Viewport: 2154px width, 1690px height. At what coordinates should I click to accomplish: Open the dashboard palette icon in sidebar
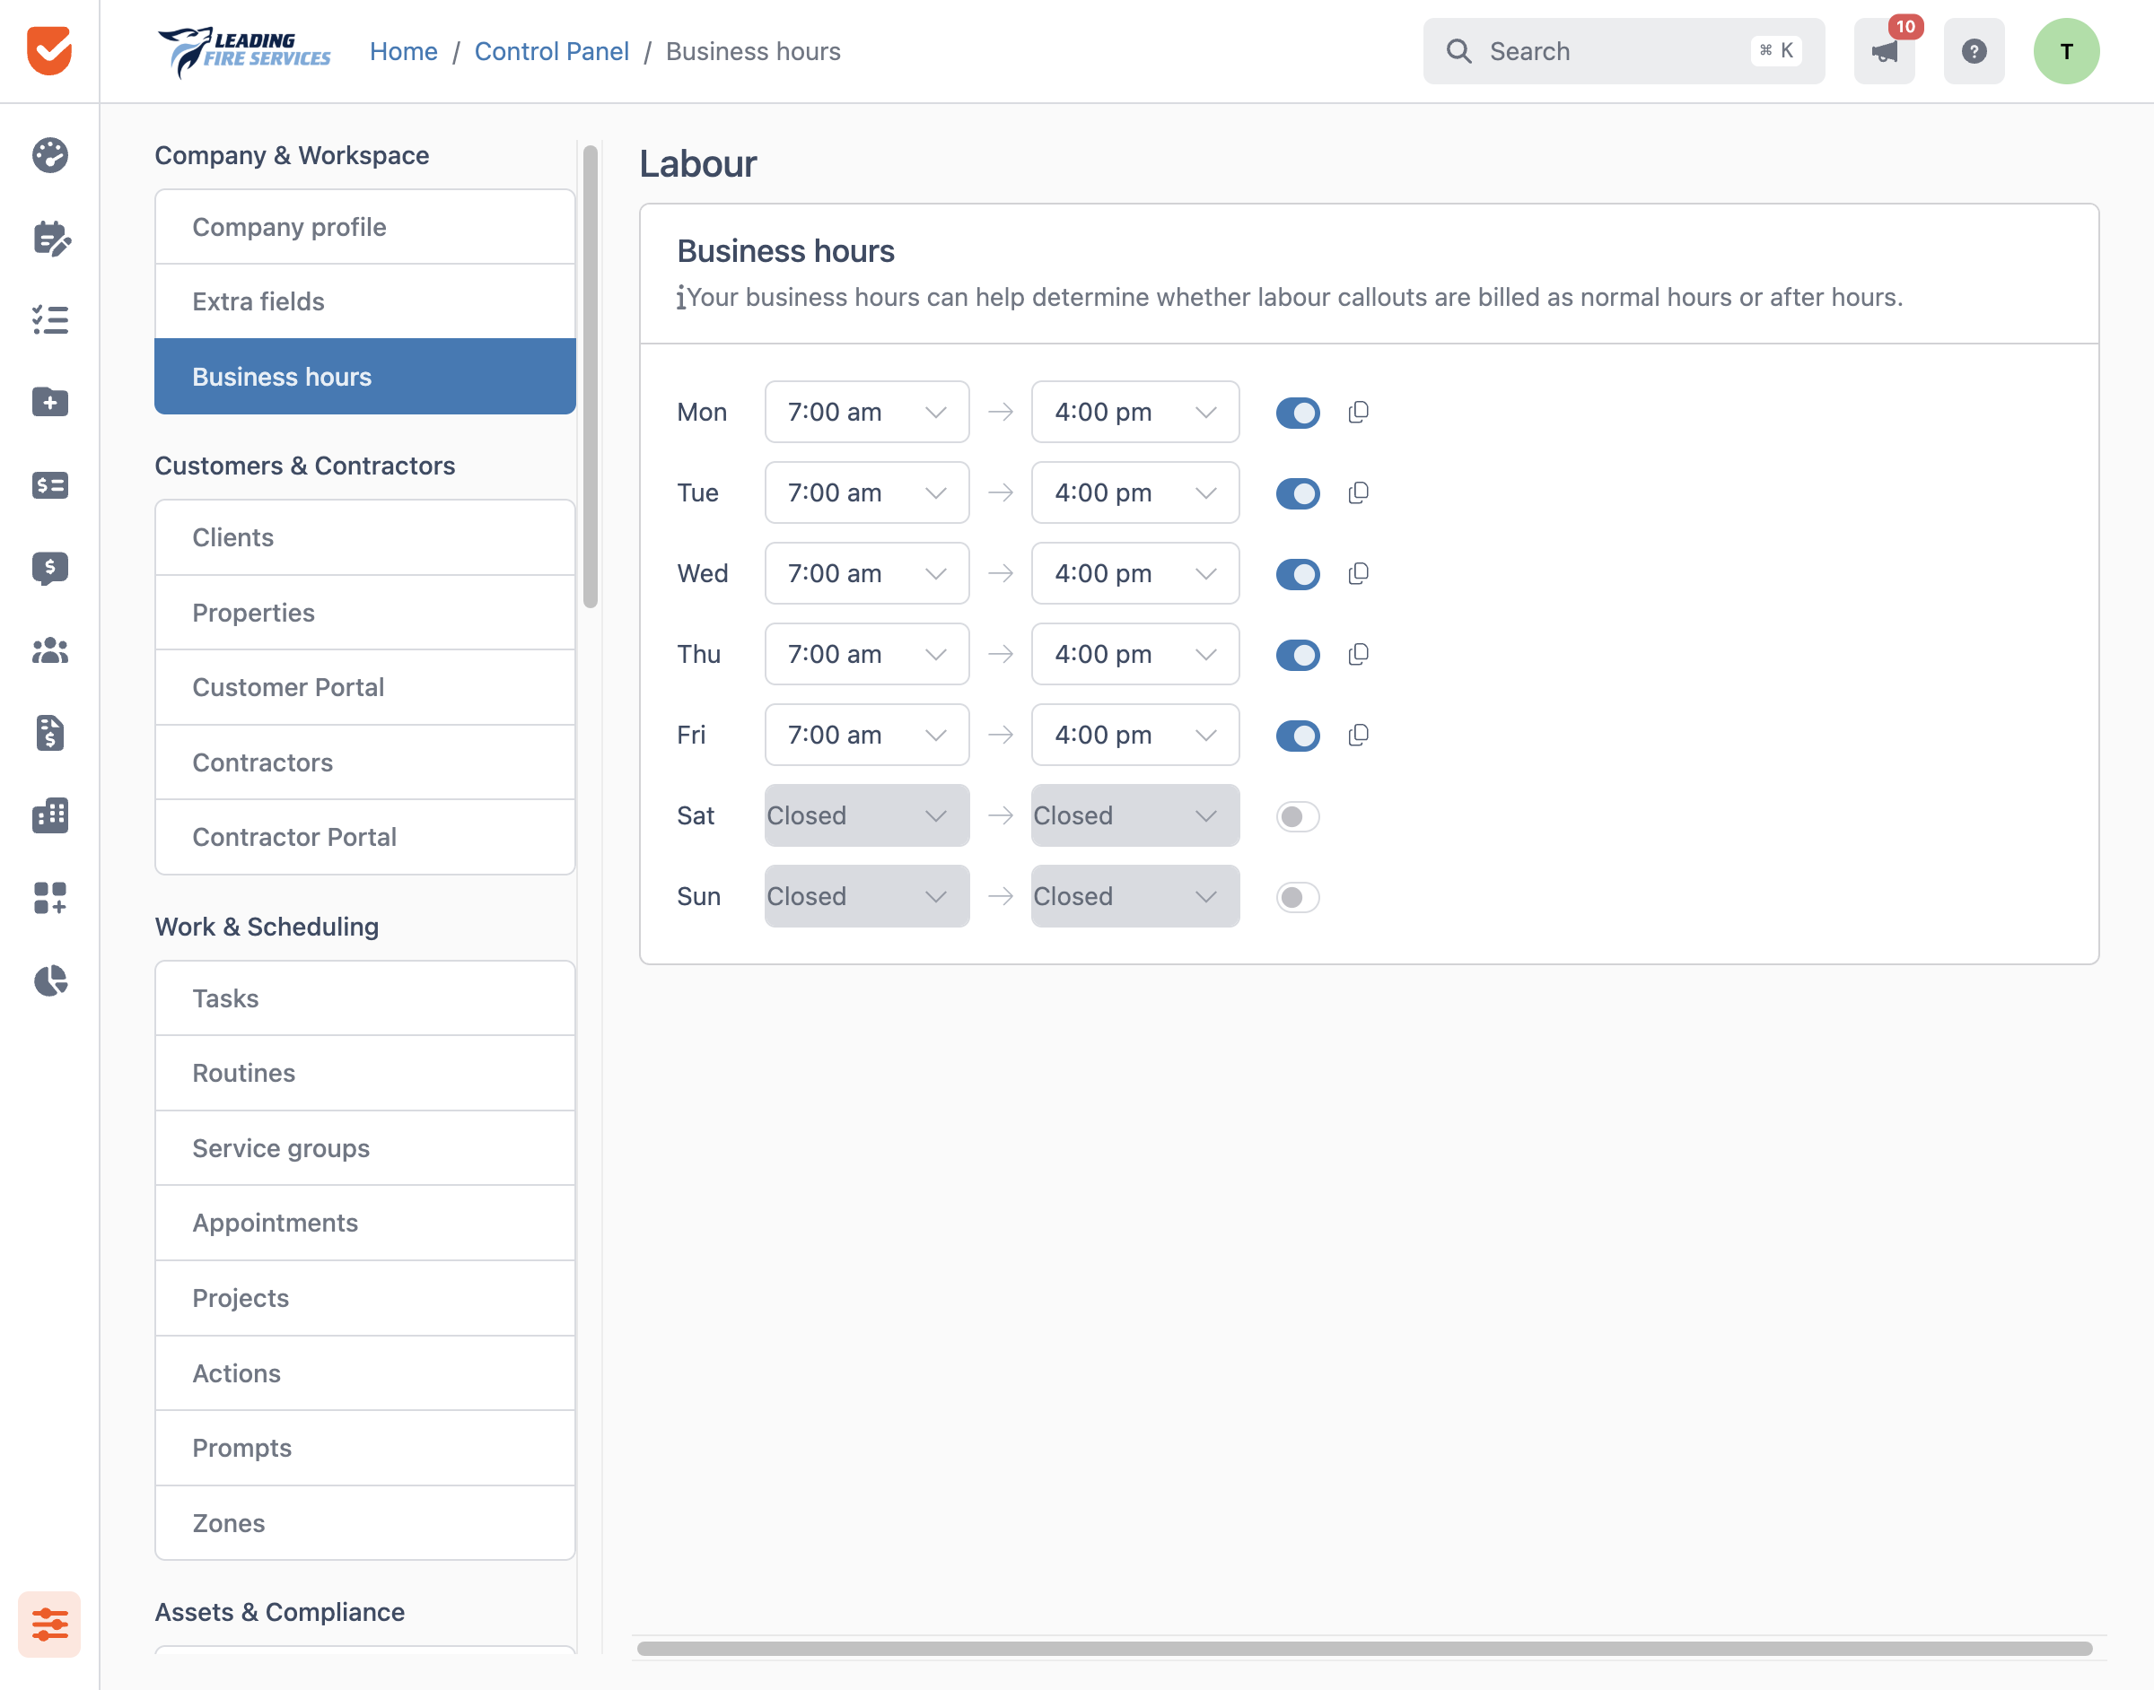(49, 155)
